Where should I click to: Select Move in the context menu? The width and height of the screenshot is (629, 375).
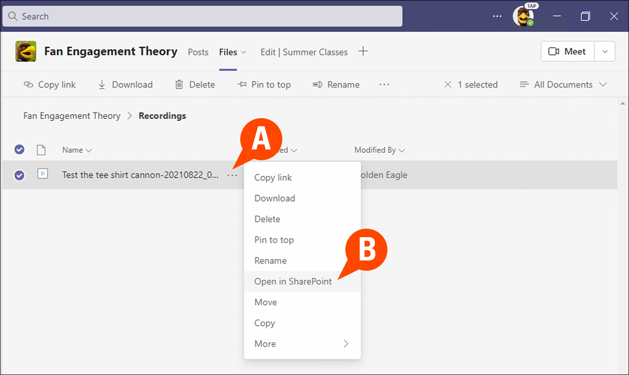(x=266, y=302)
